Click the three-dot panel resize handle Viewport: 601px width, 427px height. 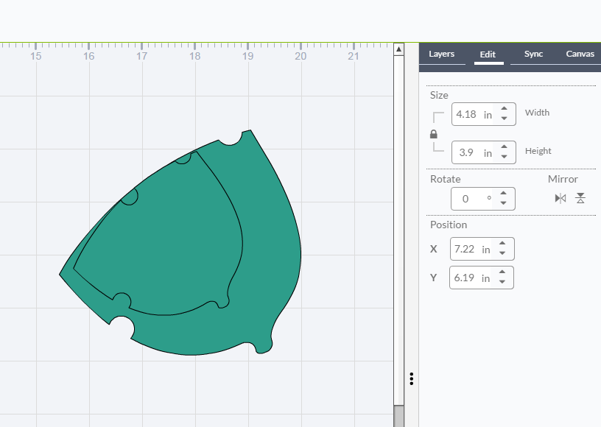point(412,378)
